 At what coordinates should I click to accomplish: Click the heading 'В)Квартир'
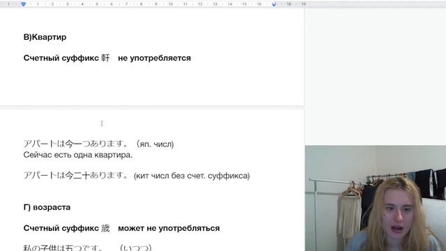coord(45,37)
